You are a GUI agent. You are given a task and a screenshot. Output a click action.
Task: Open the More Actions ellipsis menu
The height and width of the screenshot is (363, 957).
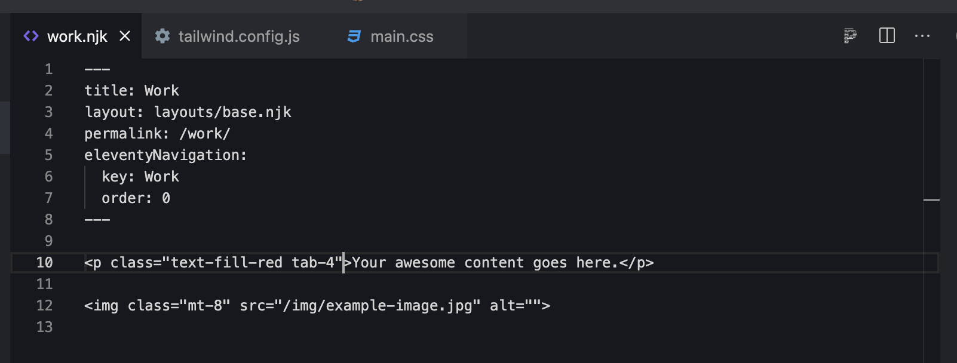[x=922, y=36]
